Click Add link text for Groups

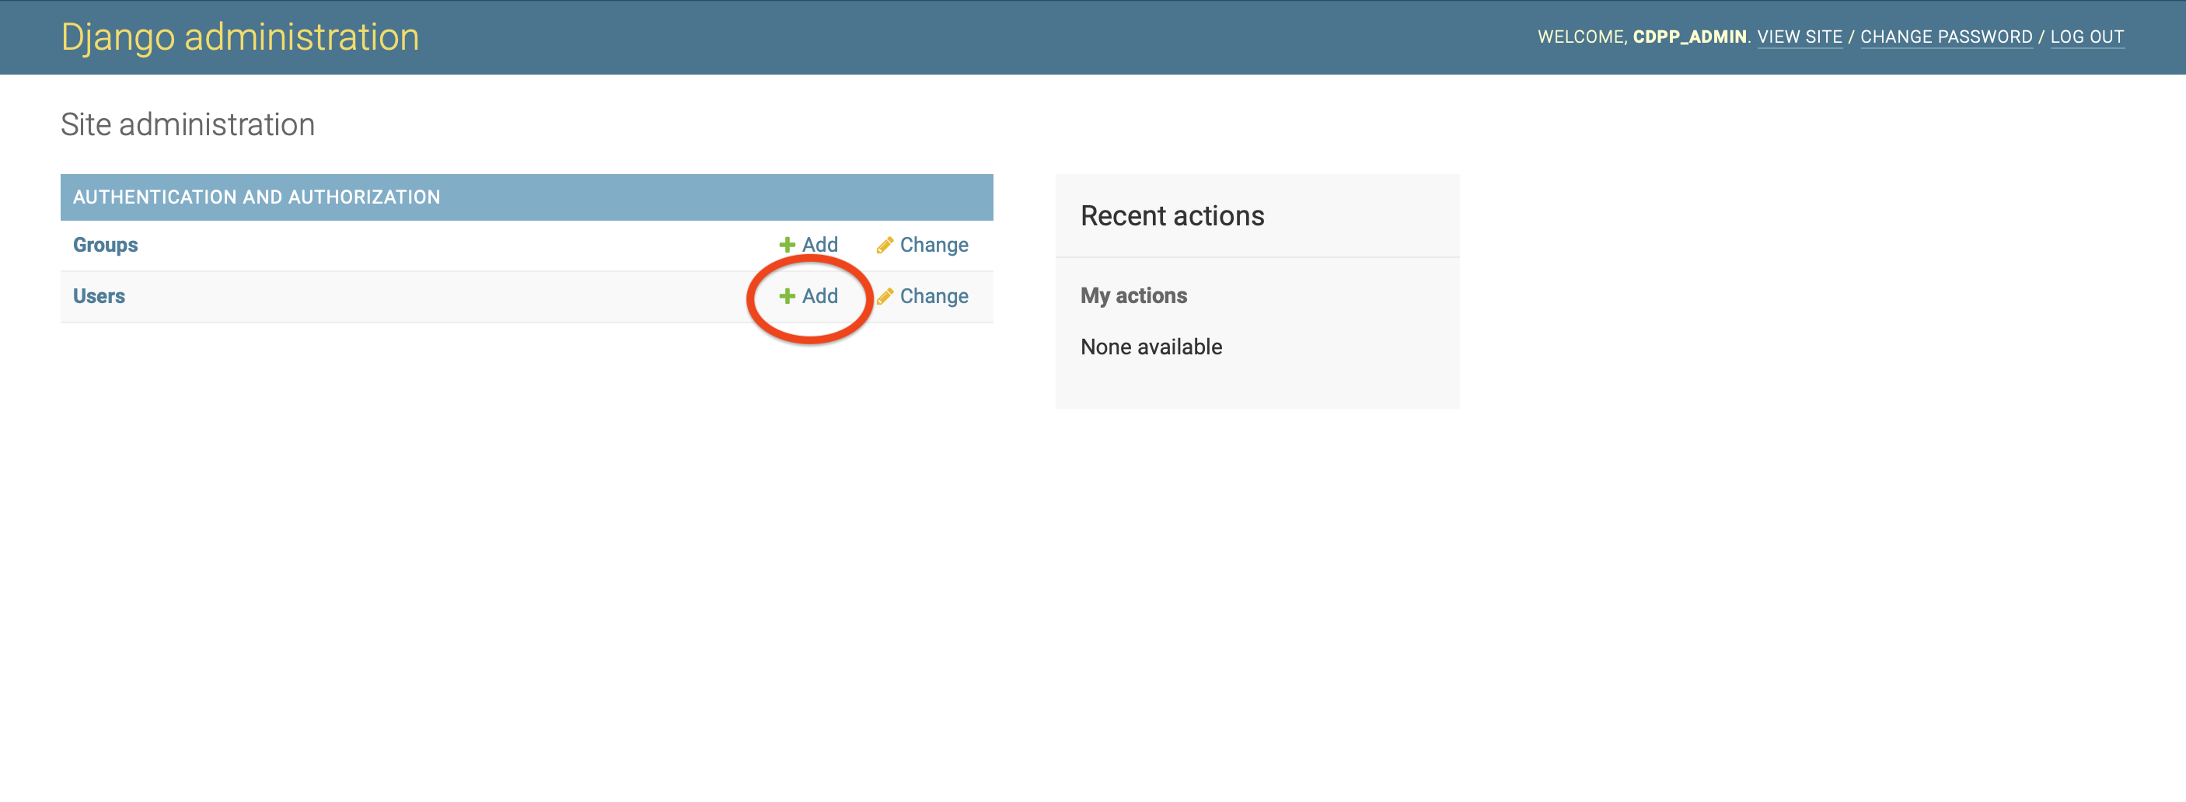pyautogui.click(x=819, y=246)
